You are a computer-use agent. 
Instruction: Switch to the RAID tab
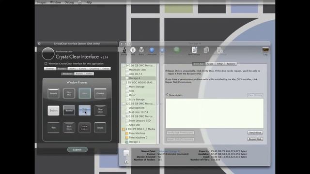coord(220,64)
